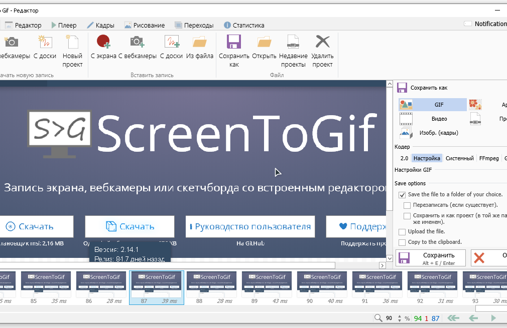Enable Upload the file checkbox
Viewport: 507px width, 328px height.
(402, 232)
